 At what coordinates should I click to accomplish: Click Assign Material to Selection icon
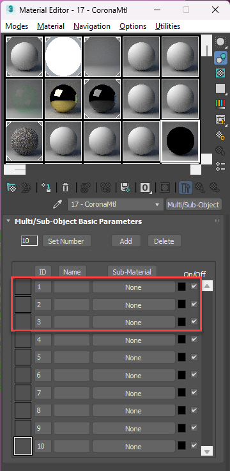46,188
